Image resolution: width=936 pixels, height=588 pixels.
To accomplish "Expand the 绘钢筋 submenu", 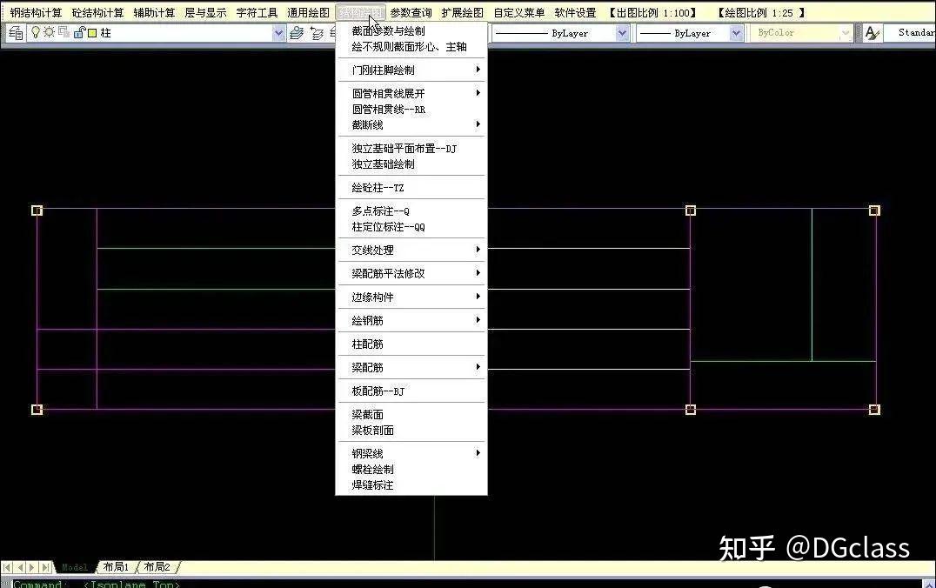I will 411,321.
